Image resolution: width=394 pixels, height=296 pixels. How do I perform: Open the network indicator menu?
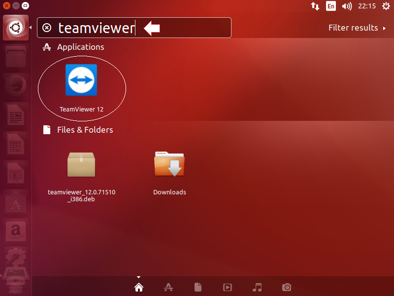[x=315, y=6]
